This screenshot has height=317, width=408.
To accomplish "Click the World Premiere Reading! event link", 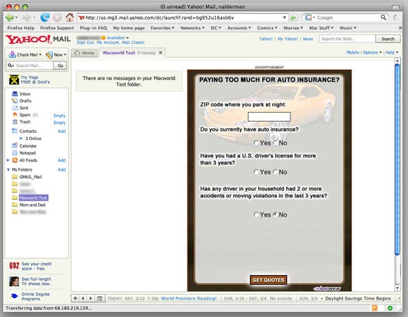I will click(x=189, y=298).
